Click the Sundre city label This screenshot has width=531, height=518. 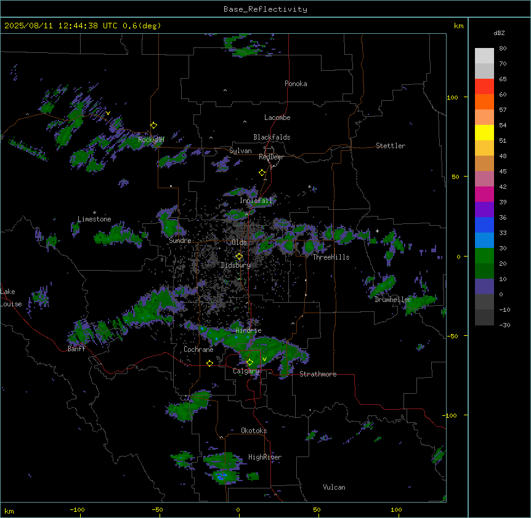[180, 241]
